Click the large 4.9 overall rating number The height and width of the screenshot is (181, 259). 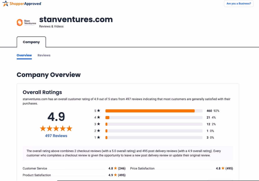coord(56,117)
